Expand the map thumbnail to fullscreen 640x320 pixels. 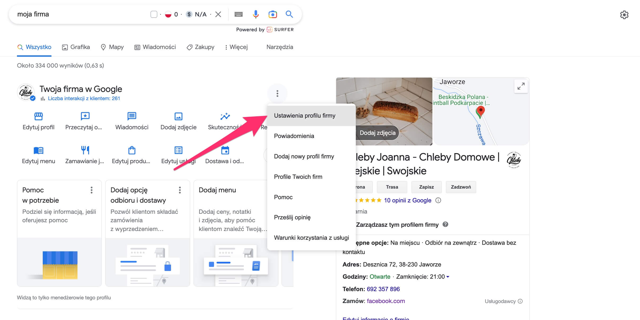coord(521,86)
